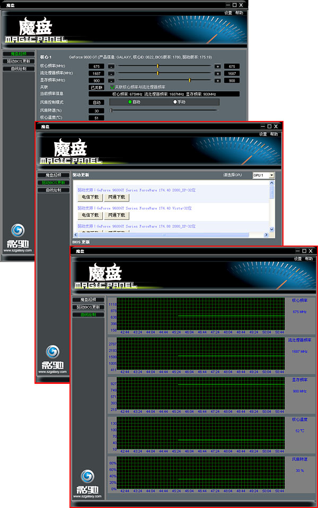Click 显存频率 slider thumb
The width and height of the screenshot is (318, 508).
point(190,81)
